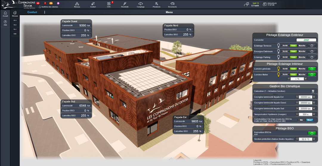
Task: Set Lumière générale to Marche
Action: point(302,69)
